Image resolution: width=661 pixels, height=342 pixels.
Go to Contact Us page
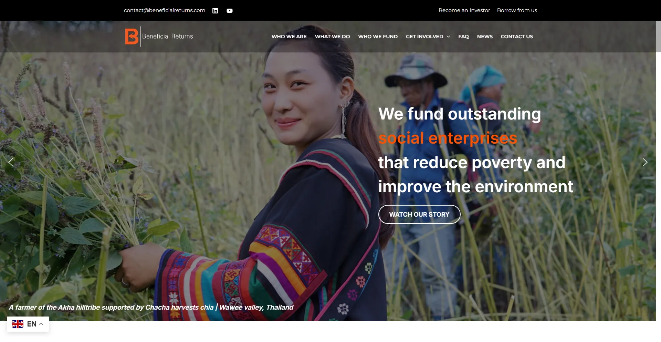point(517,37)
